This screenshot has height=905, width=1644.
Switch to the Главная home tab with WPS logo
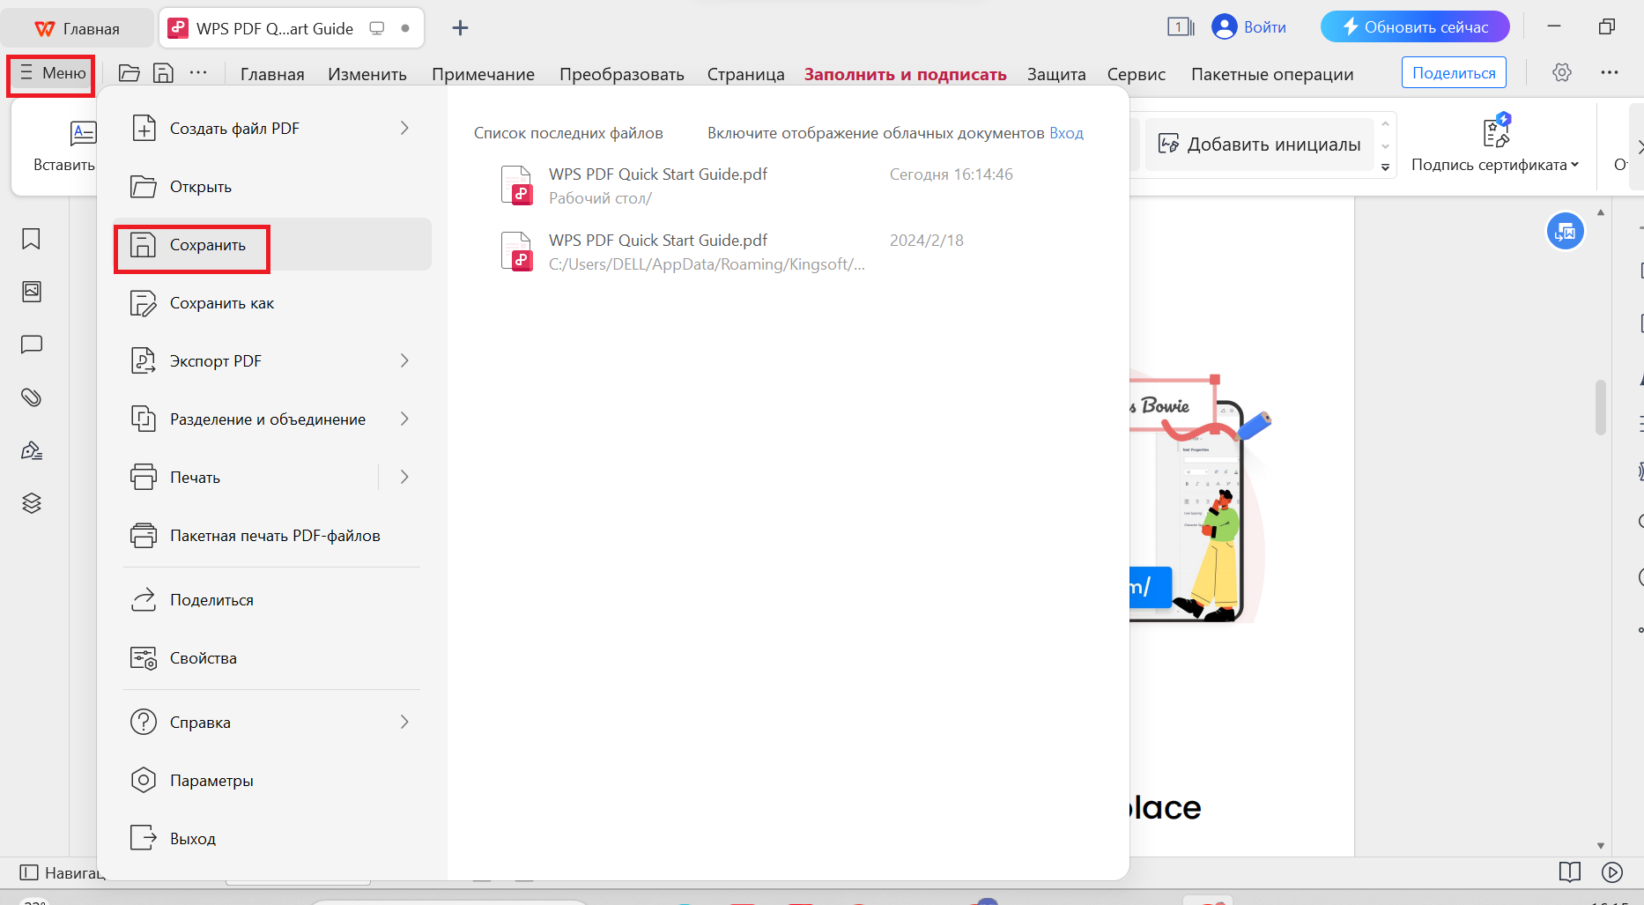tap(78, 28)
